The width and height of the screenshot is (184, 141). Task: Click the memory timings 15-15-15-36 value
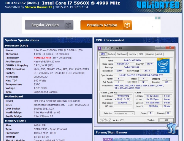[41, 137]
